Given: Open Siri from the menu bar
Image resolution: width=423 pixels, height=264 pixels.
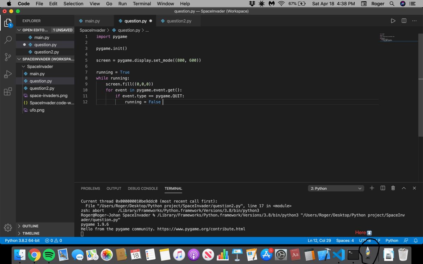Looking at the screenshot, I should [403, 4].
